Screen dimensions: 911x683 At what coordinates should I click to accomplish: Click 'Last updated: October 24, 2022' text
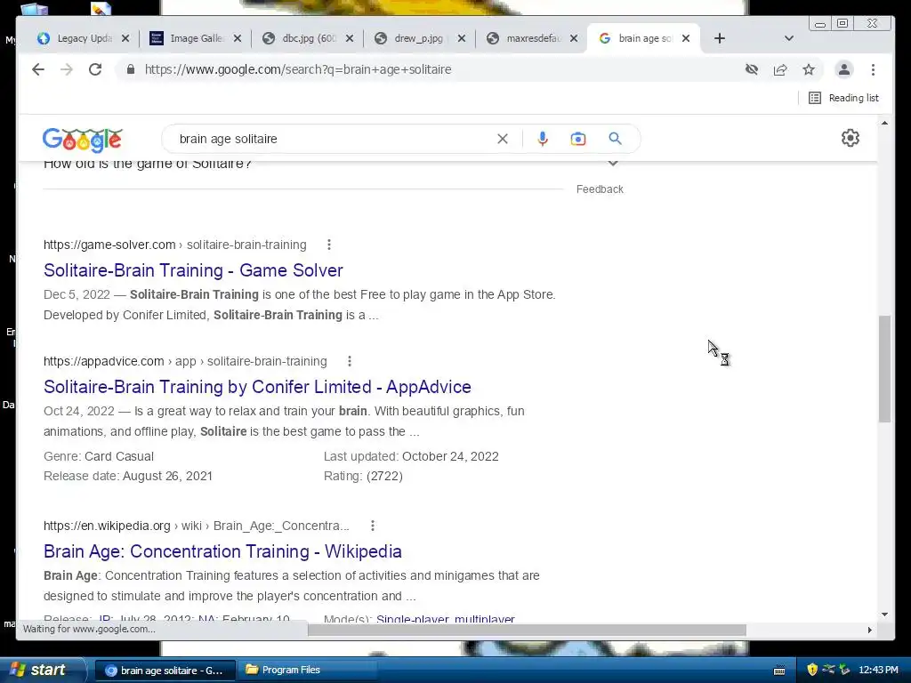(411, 456)
